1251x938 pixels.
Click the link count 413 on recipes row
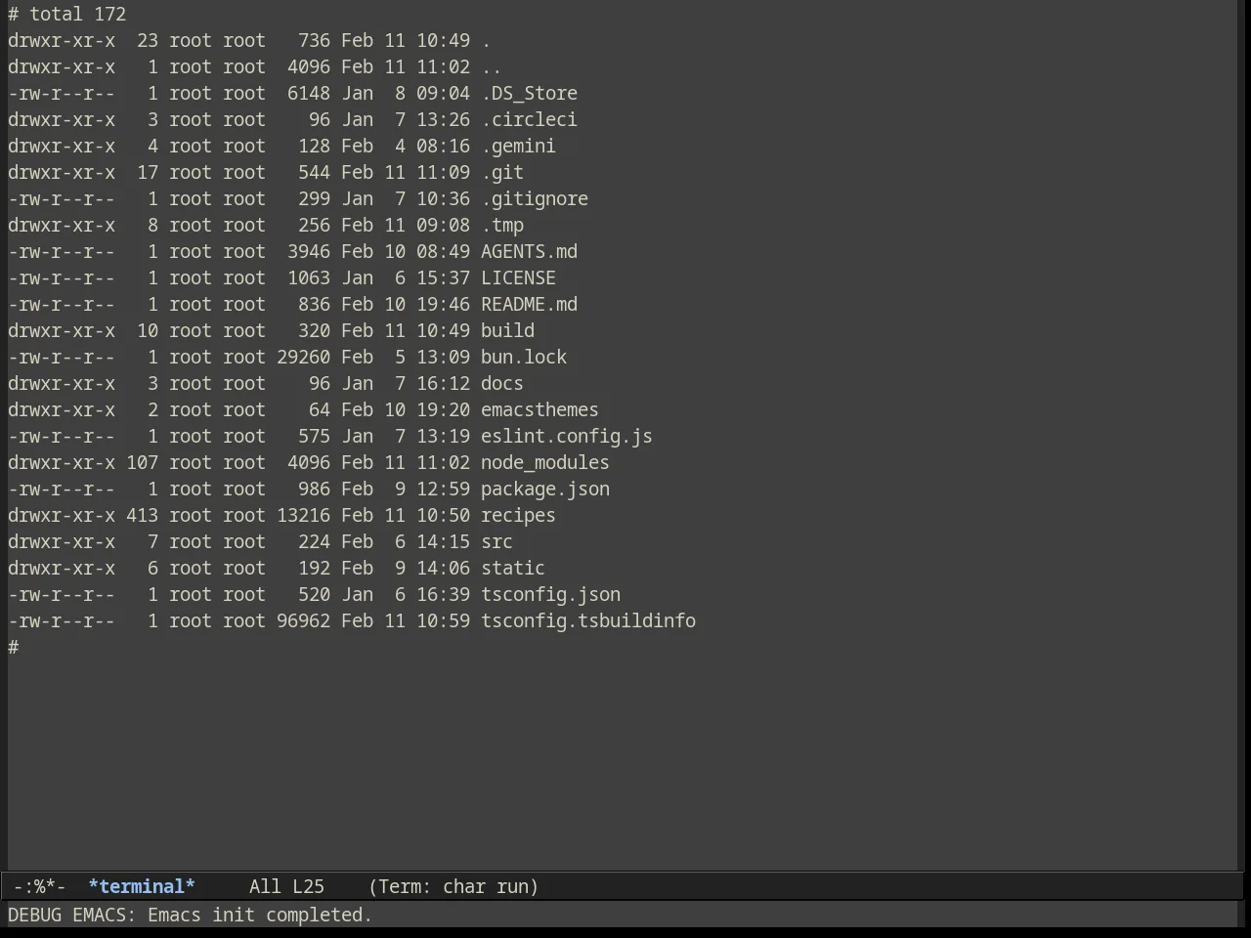point(142,515)
